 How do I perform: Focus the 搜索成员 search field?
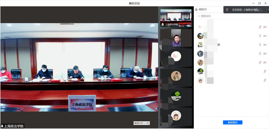[231, 16]
